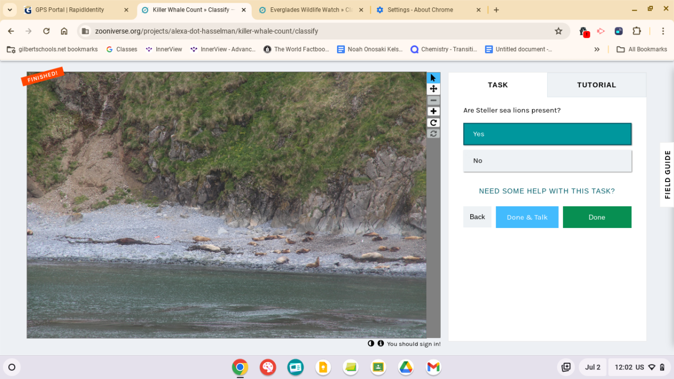
Task: Open Google Keep from the shelf
Action: pyautogui.click(x=323, y=367)
